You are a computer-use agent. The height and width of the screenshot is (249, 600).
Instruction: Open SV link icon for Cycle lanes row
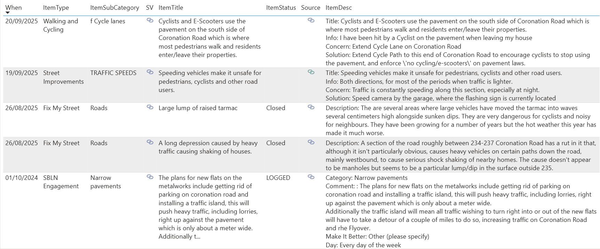[150, 20]
